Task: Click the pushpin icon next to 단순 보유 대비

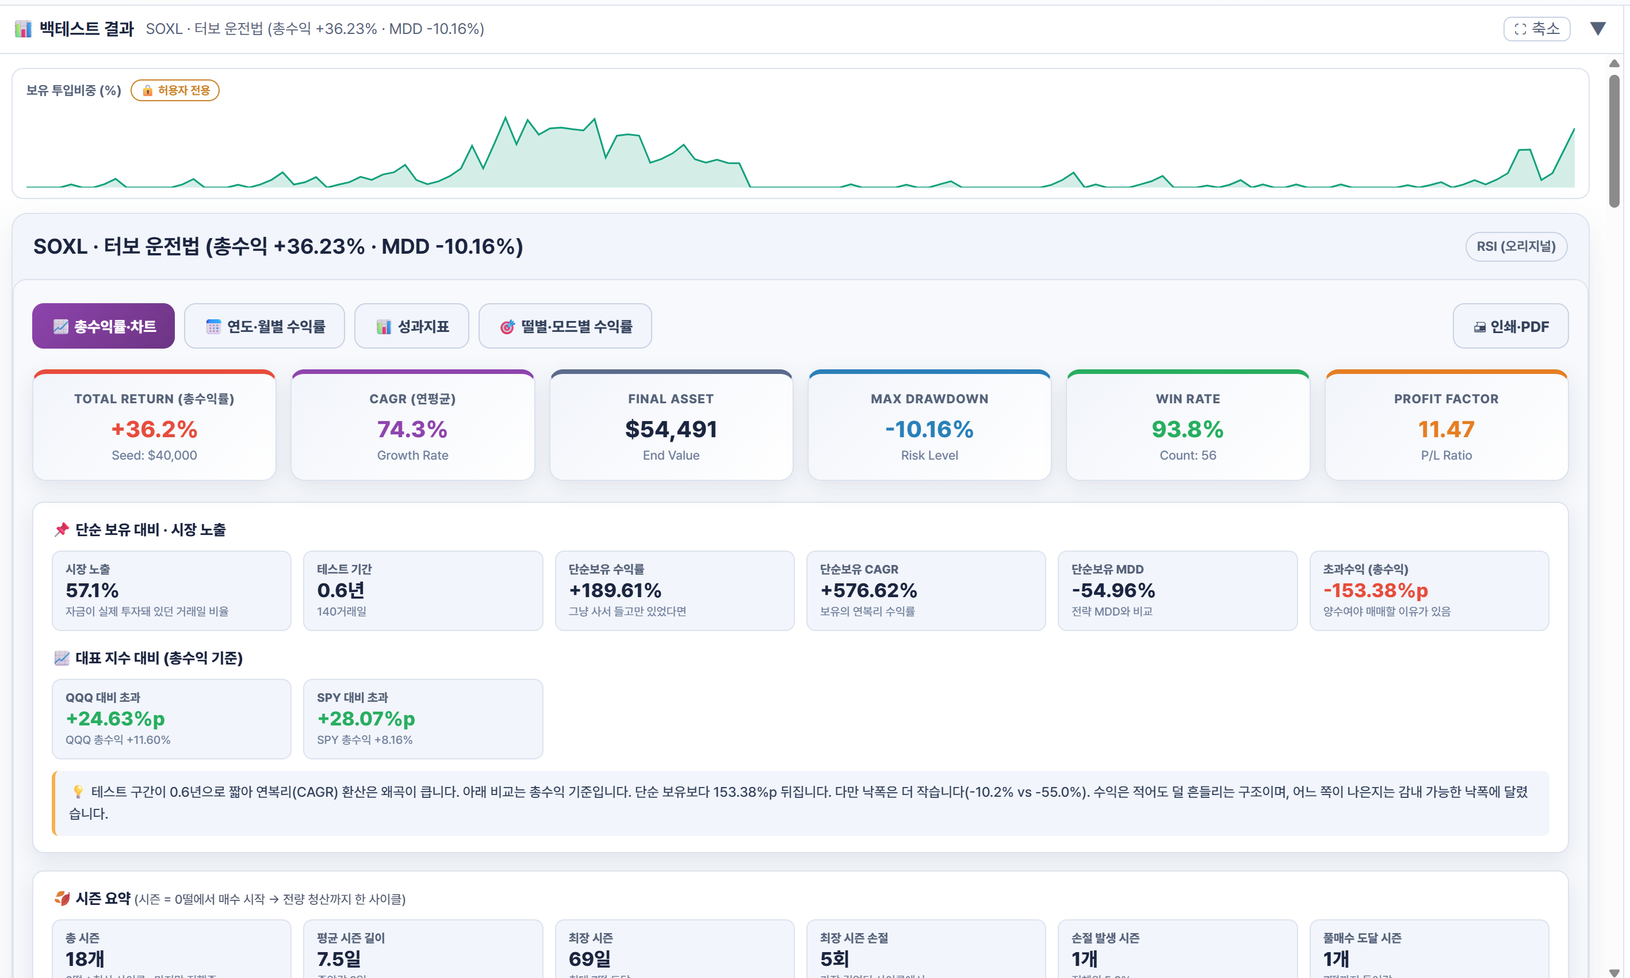Action: pos(62,530)
